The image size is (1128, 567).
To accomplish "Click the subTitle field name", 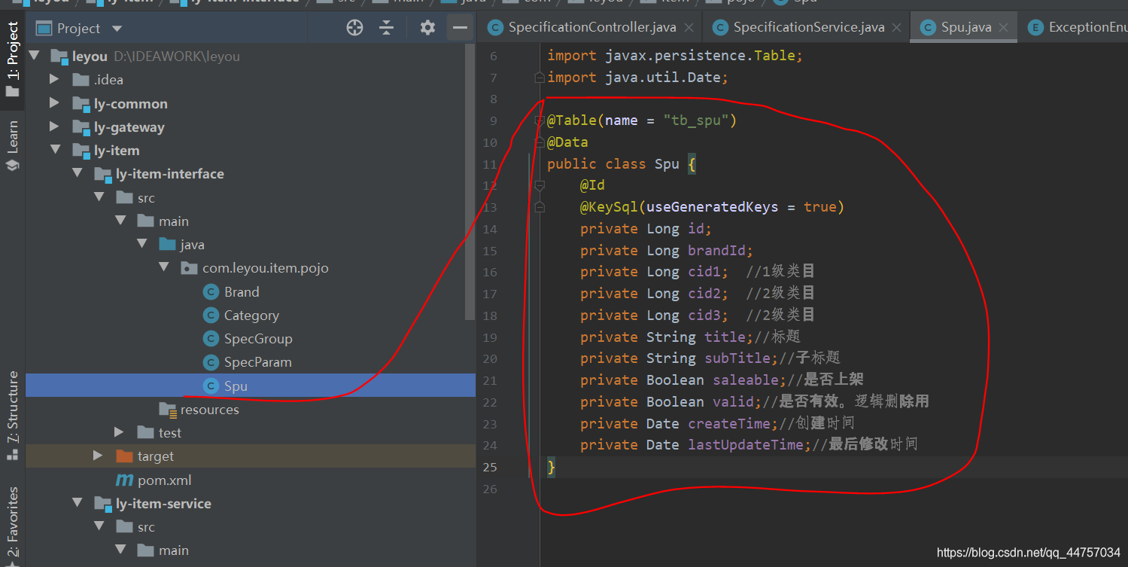I will click(x=737, y=358).
